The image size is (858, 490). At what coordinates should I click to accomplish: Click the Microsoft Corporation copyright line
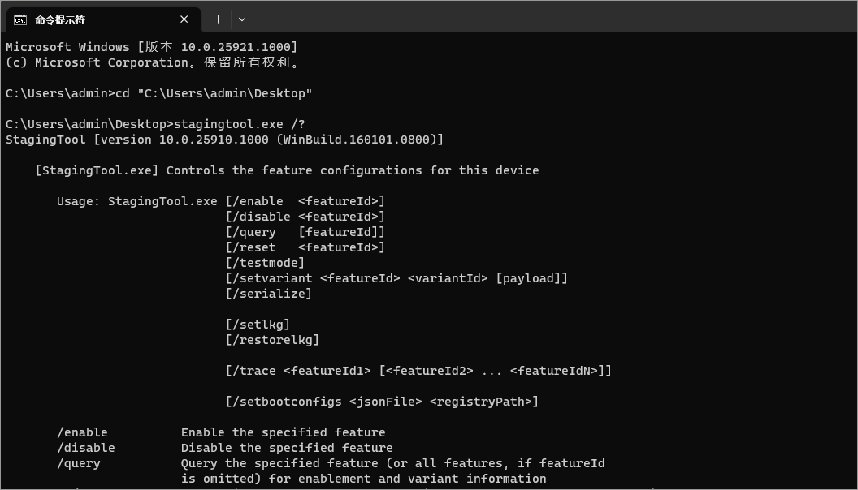click(x=152, y=62)
